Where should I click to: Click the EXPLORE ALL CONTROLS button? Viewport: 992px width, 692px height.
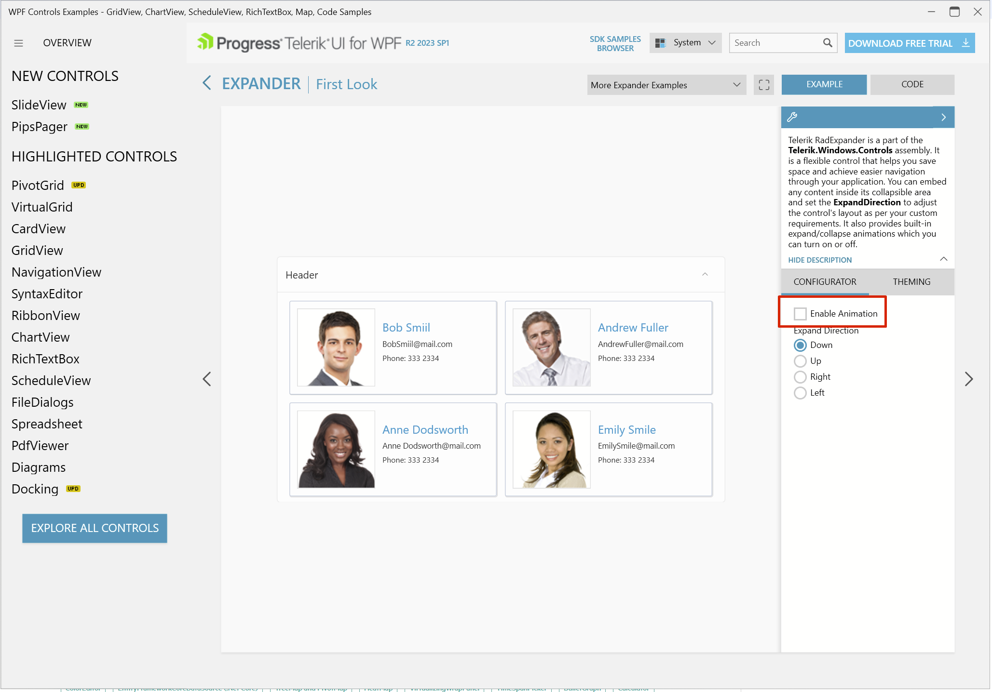click(95, 528)
